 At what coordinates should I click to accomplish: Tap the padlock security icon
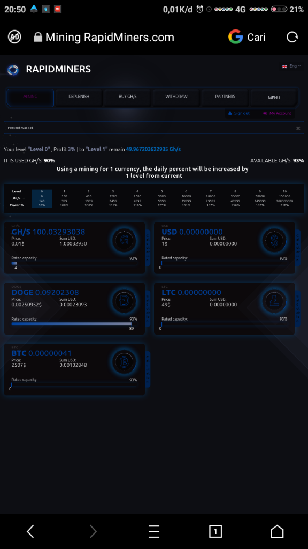coord(38,37)
